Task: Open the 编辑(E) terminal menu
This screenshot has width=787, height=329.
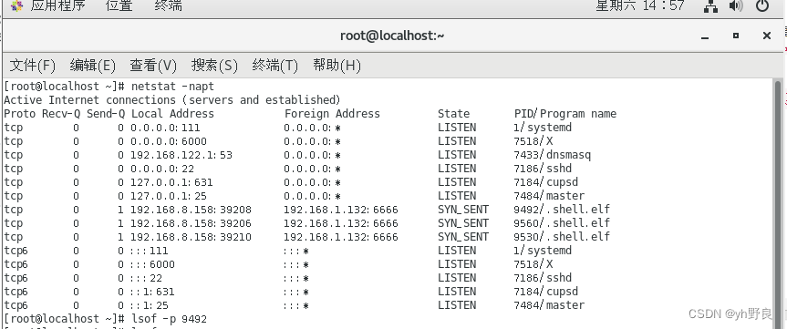Action: (93, 66)
